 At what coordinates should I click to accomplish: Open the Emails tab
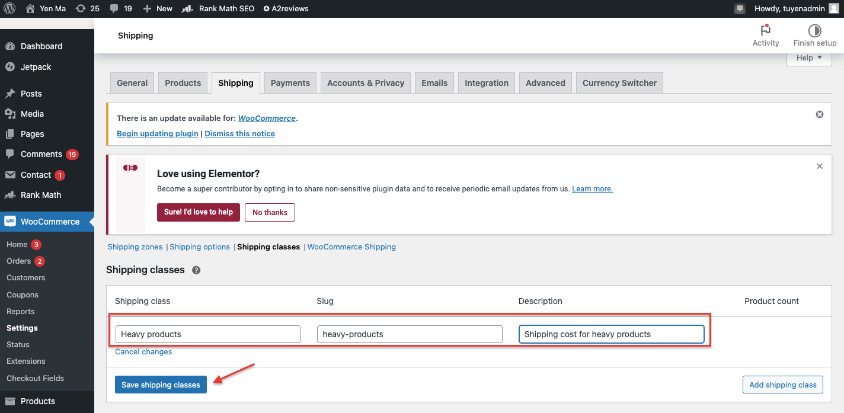coord(434,83)
